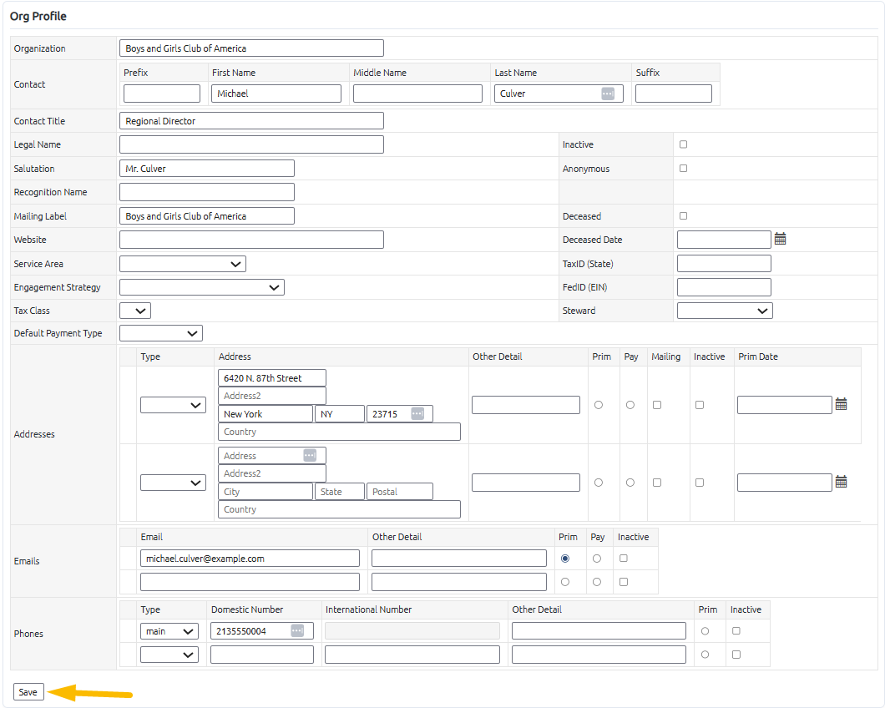Check the Deceased checkbox
This screenshot has height=708, width=885.
(x=684, y=215)
